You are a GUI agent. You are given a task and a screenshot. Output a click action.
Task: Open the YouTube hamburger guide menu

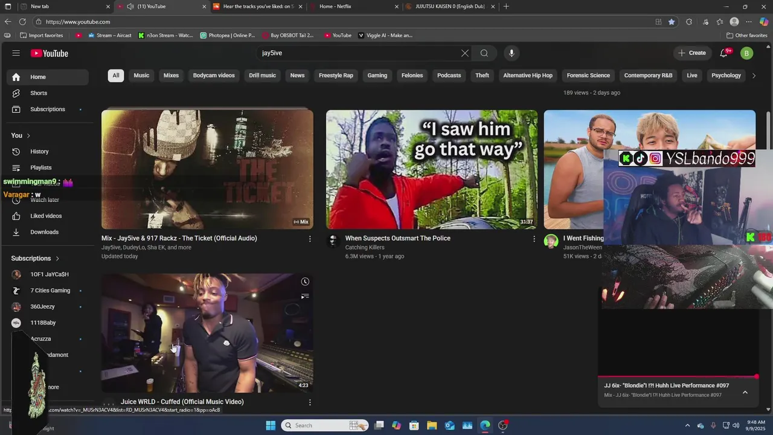coord(16,53)
